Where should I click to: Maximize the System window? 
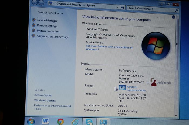(169, 4)
